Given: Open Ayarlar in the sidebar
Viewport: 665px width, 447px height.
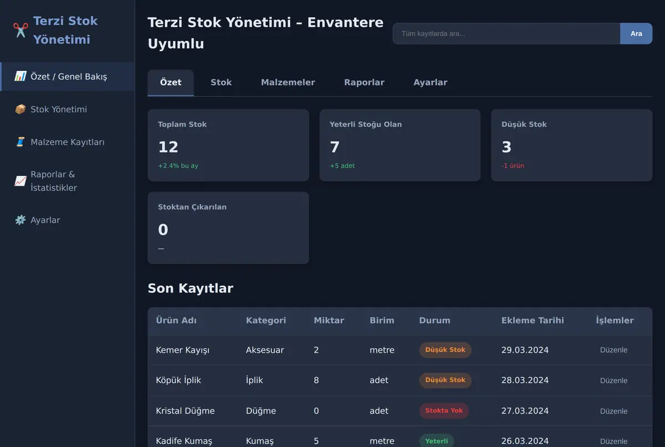Looking at the screenshot, I should pos(67,220).
